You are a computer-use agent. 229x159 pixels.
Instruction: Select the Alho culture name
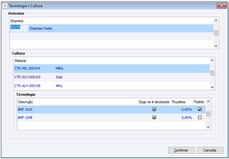point(59,86)
